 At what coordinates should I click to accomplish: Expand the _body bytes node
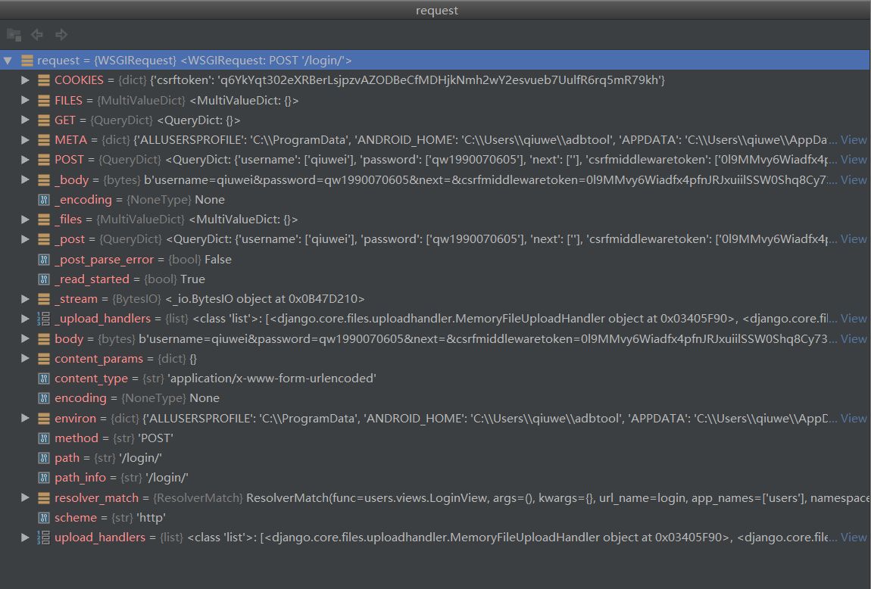(25, 179)
